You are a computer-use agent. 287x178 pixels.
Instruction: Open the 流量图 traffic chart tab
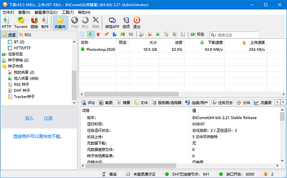pos(263,102)
